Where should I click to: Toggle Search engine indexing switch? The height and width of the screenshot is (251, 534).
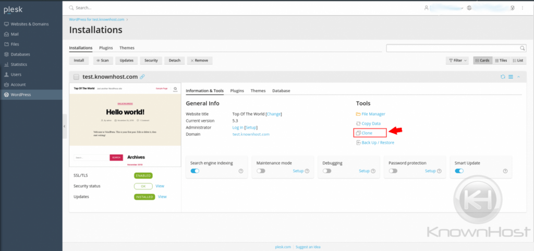point(195,171)
